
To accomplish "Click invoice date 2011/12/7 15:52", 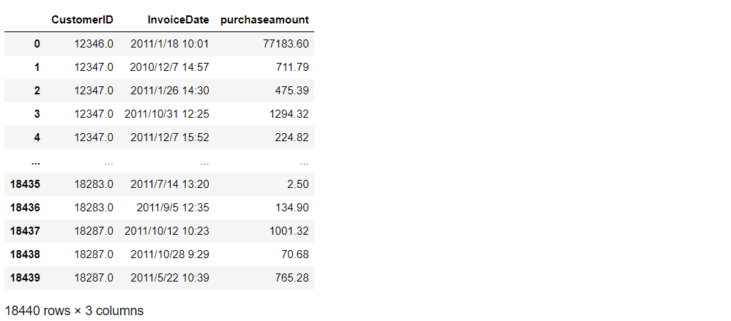I will pyautogui.click(x=169, y=137).
